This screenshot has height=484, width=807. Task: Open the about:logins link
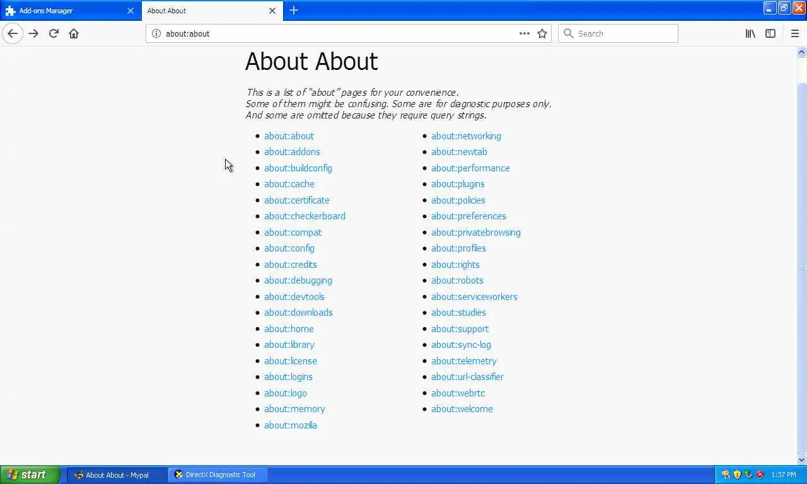tap(288, 377)
